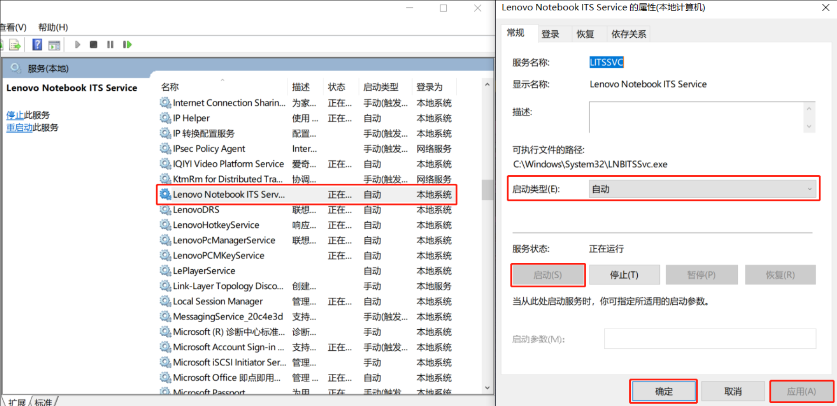Viewport: 837px width, 406px height.
Task: Click the 确定 button
Action: click(664, 392)
